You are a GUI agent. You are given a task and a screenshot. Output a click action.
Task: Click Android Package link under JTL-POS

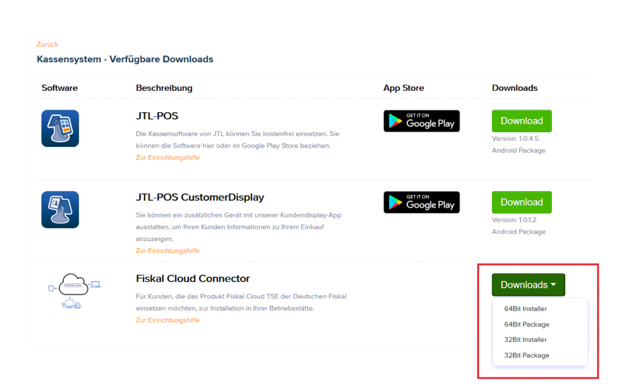pos(518,150)
